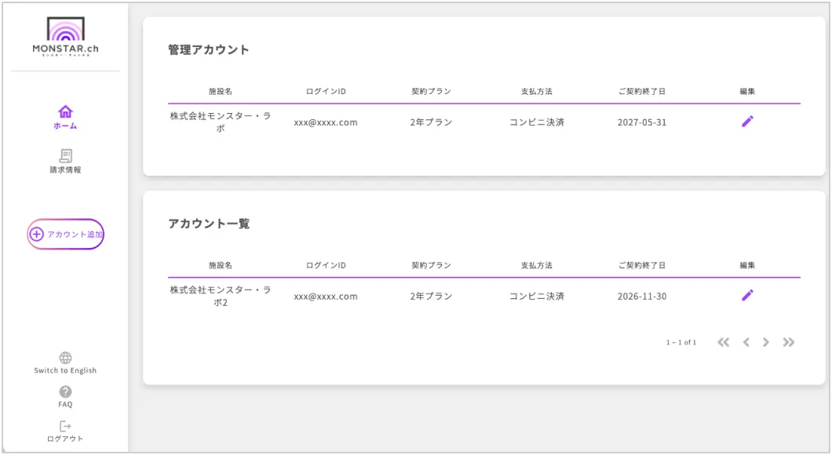Go to previous page of account list
The width and height of the screenshot is (832, 455).
[746, 342]
